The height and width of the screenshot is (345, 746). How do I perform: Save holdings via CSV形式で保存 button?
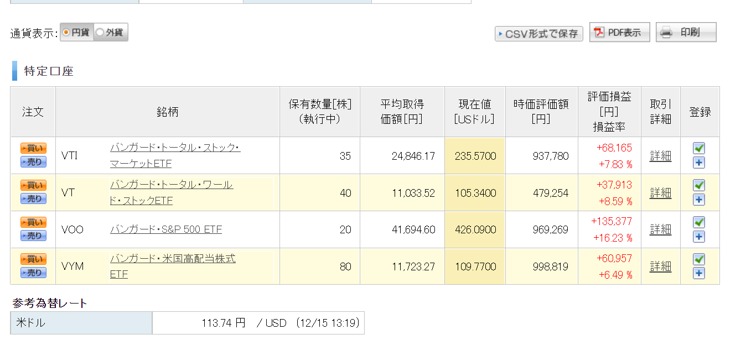pos(538,34)
